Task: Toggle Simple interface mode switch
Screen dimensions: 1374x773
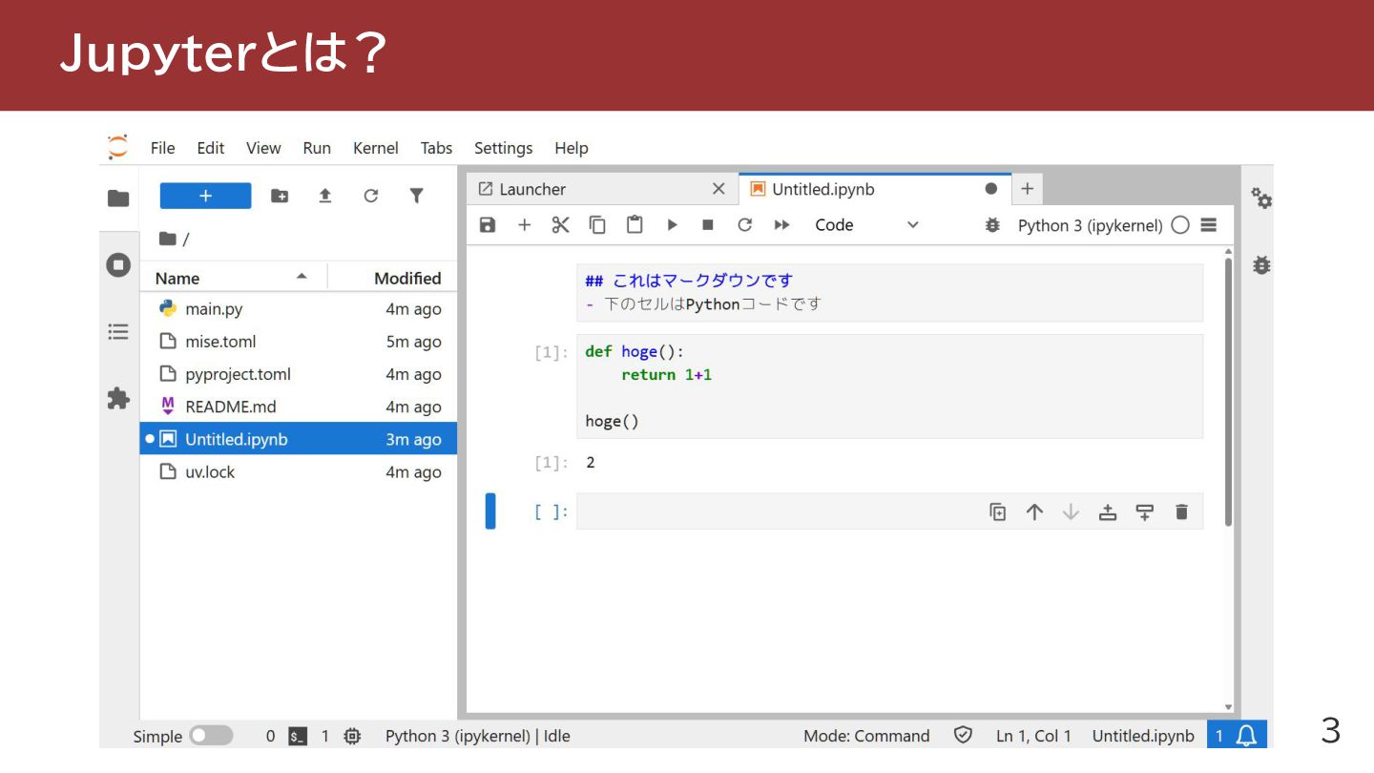Action: pyautogui.click(x=211, y=736)
